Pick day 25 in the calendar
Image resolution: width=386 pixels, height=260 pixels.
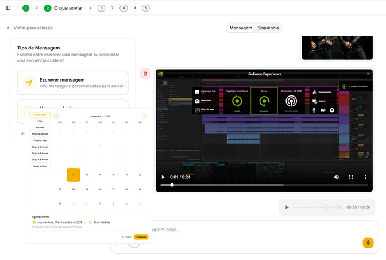(87, 189)
